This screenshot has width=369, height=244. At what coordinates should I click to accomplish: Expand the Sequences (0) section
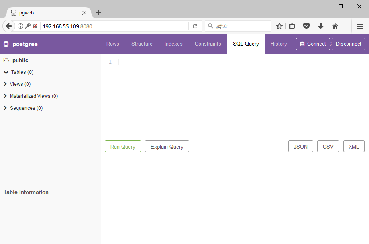[x=5, y=108]
